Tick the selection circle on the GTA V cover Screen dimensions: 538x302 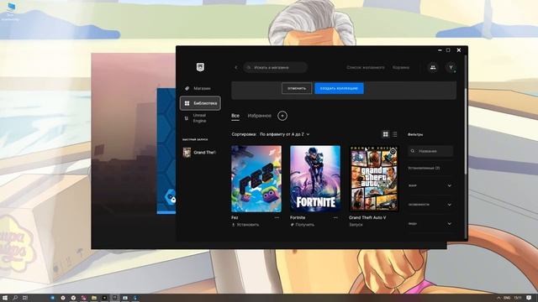(393, 151)
